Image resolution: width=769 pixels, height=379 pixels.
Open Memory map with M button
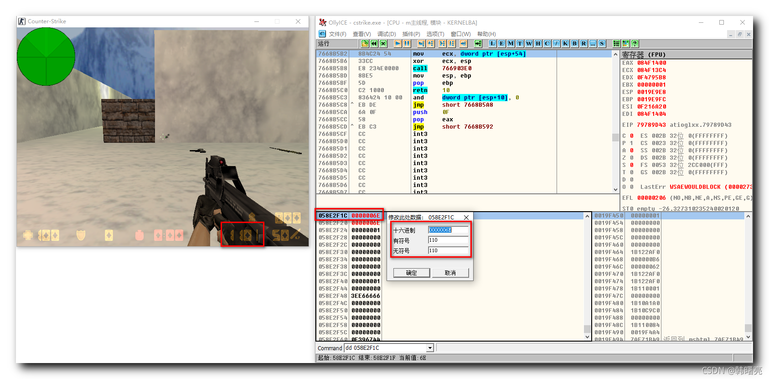click(511, 43)
